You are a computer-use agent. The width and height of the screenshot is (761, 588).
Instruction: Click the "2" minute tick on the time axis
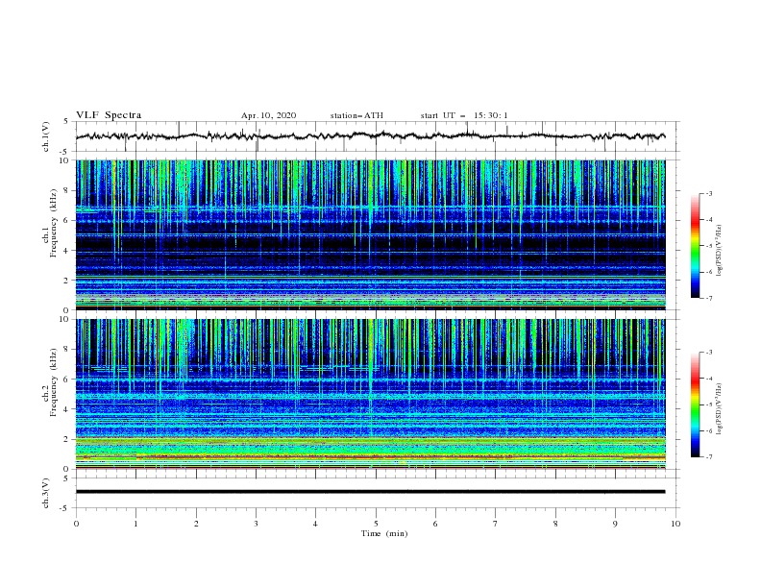coord(196,524)
